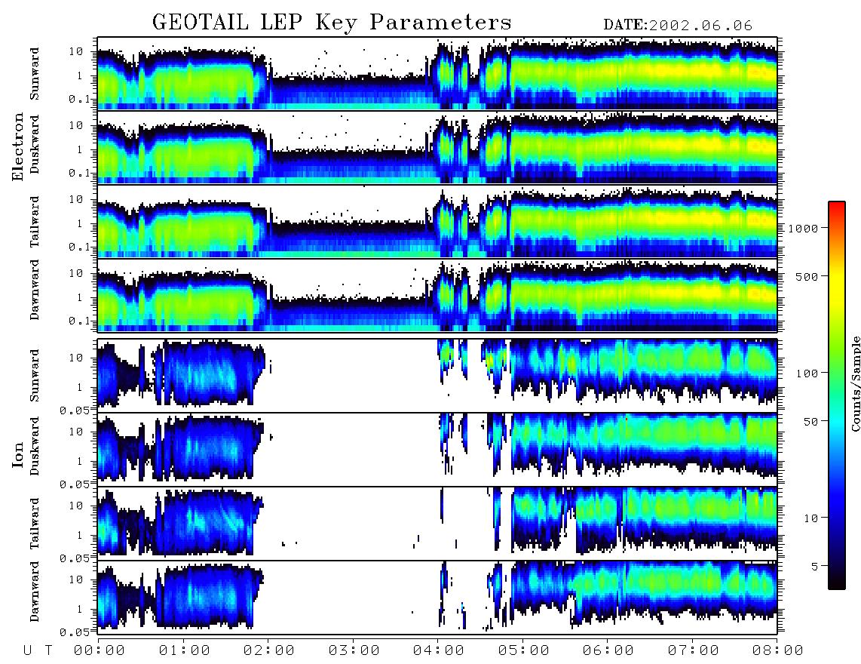Select the Electron Duskward panel label
This screenshot has height=664, width=861.
(x=35, y=145)
